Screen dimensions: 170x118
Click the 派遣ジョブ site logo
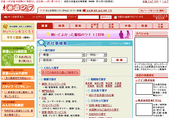tap(18, 8)
